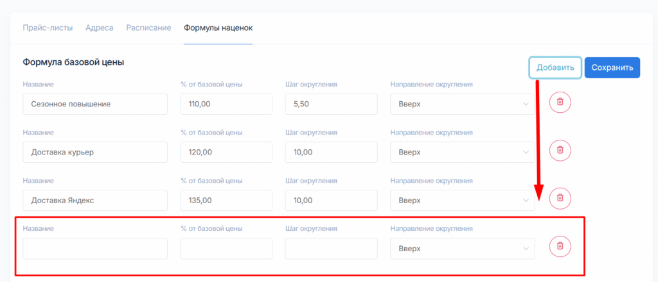This screenshot has height=282, width=658.
Task: Switch to the Прайс-листы tab
Action: [x=48, y=28]
